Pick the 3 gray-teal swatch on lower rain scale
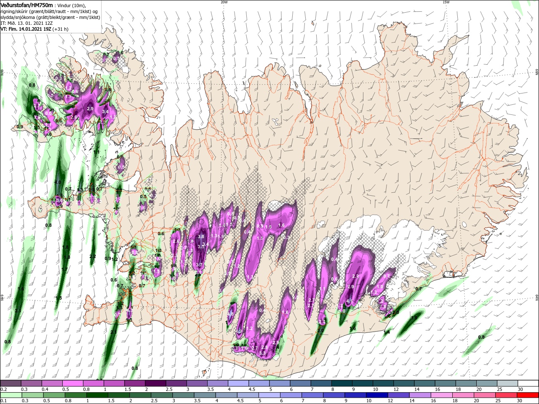The height and width of the screenshot is (404, 539). click(x=184, y=395)
